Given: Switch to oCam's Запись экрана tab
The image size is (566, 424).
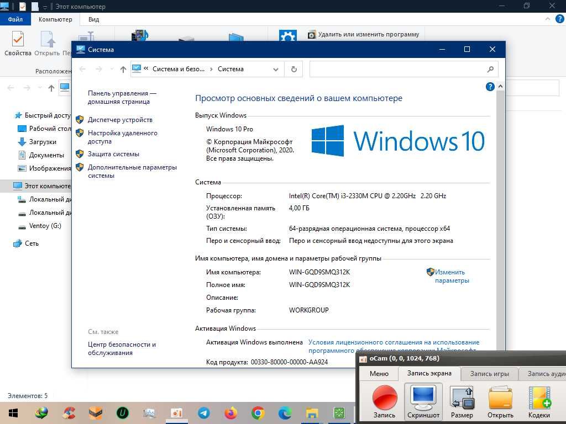Looking at the screenshot, I should [429, 373].
